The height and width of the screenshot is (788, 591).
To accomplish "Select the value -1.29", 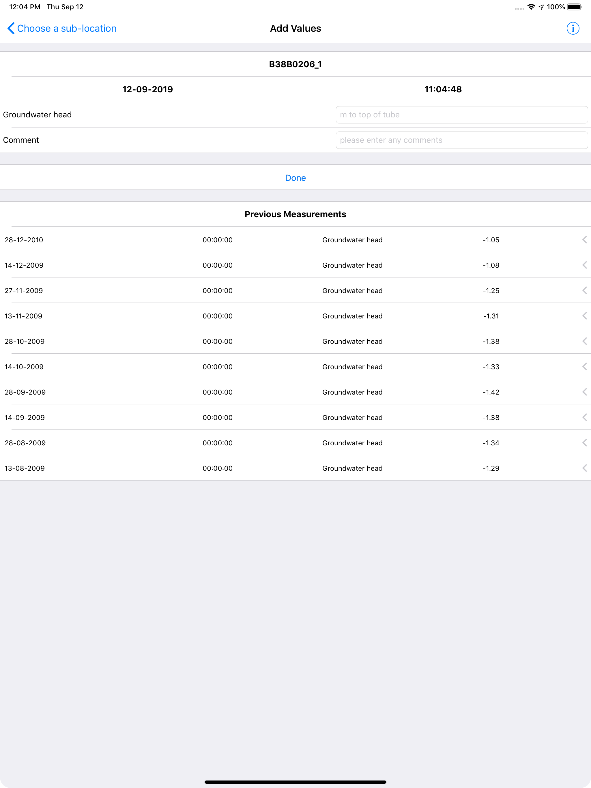I will point(491,468).
